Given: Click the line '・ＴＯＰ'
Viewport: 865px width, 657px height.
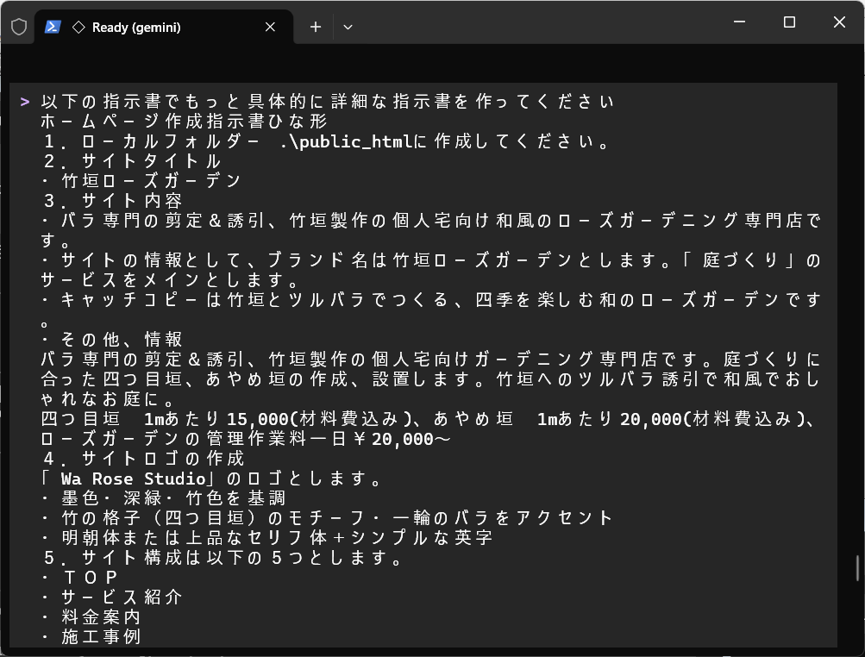Looking at the screenshot, I should click(x=80, y=578).
